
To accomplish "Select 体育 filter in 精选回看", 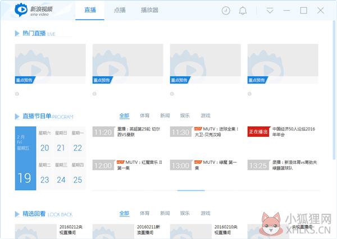I will pyautogui.click(x=145, y=213).
